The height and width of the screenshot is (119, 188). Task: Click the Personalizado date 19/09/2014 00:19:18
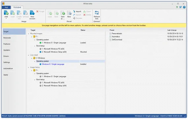175,34
